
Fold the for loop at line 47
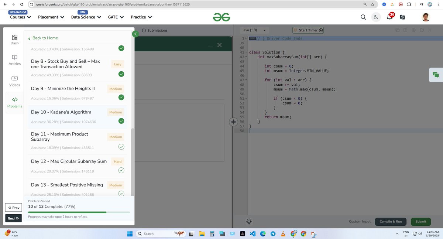[x=246, y=80]
